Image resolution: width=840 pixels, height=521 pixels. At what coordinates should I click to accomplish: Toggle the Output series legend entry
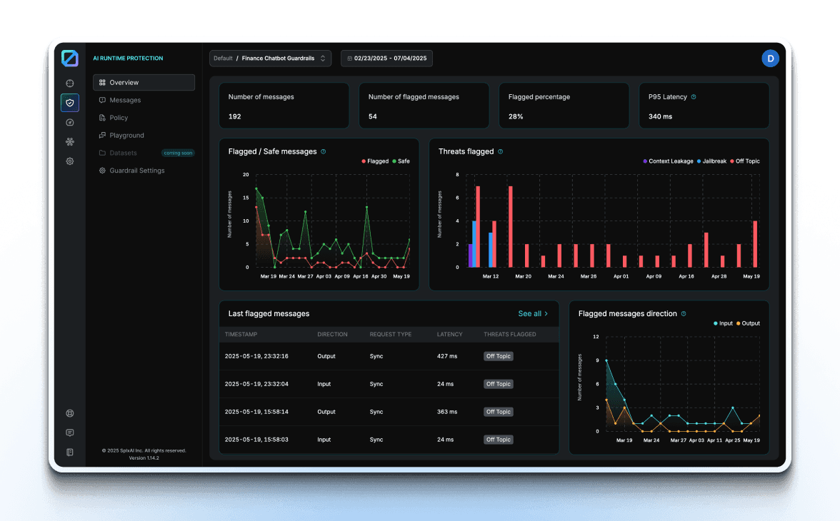tap(749, 323)
